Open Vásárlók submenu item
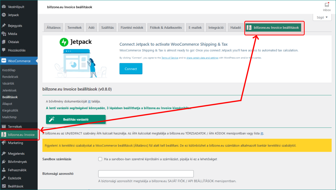This screenshot has height=190, width=336. (x=8, y=84)
